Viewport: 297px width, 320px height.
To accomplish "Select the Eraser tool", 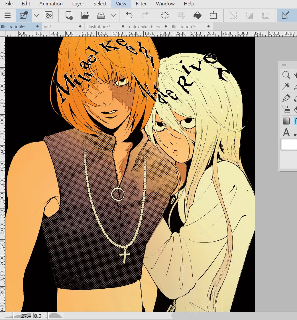I will [295, 110].
